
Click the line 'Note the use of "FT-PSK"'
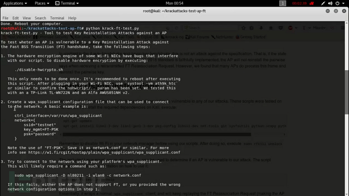point(88,148)
